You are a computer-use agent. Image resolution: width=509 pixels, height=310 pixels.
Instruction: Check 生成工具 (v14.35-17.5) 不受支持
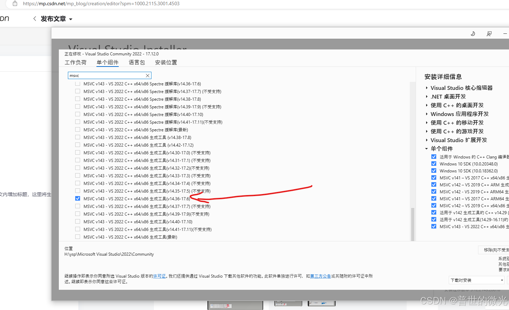pyautogui.click(x=78, y=191)
